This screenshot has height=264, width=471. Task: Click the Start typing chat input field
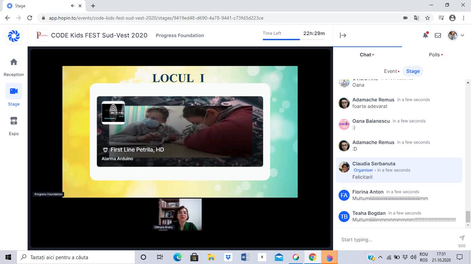click(397, 240)
